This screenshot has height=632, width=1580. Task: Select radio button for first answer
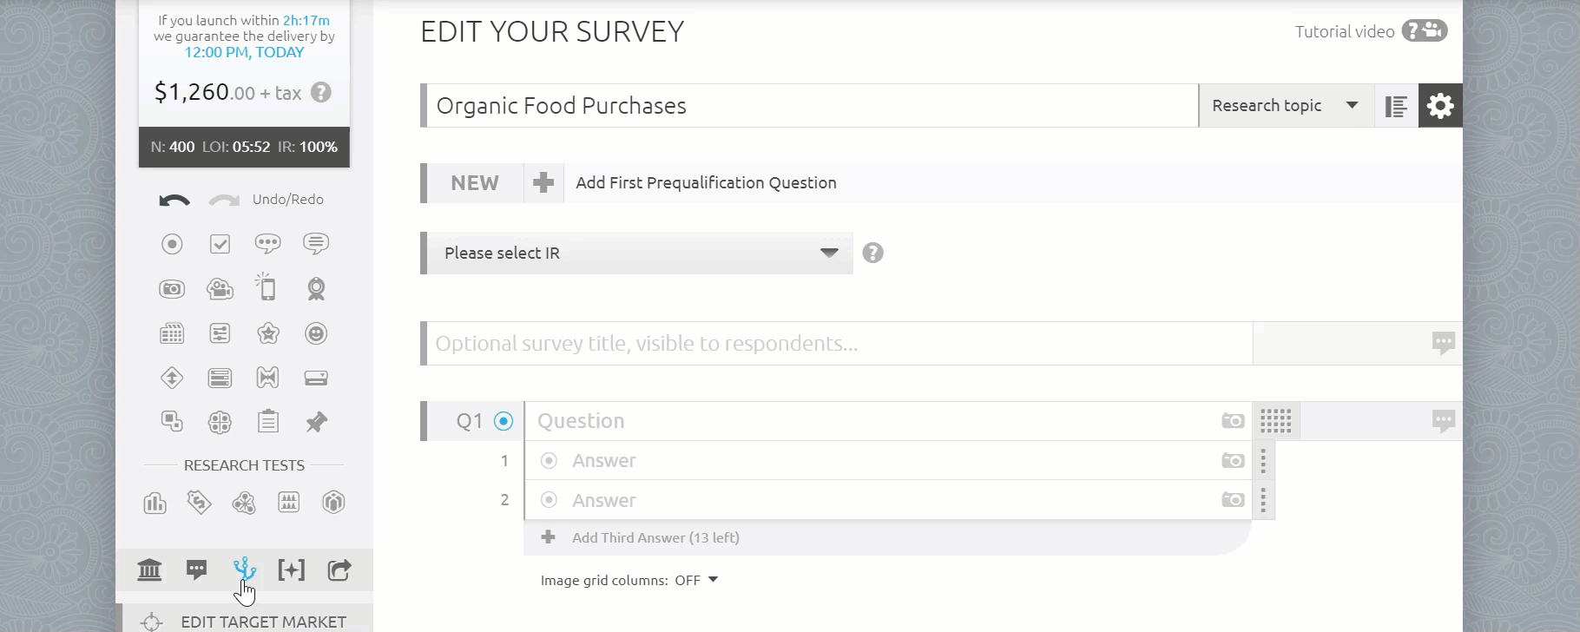point(549,461)
